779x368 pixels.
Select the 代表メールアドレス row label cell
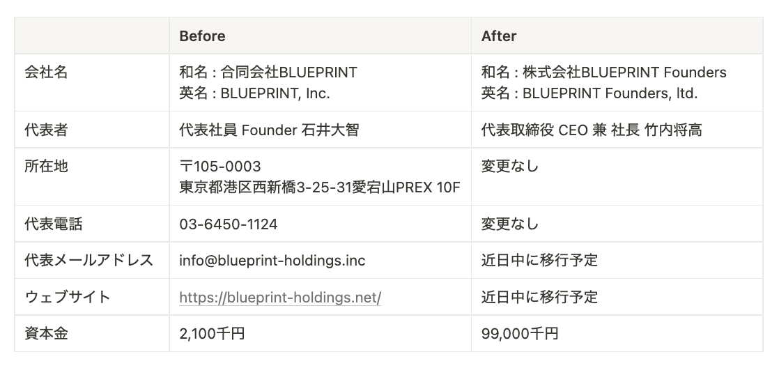pyautogui.click(x=88, y=261)
